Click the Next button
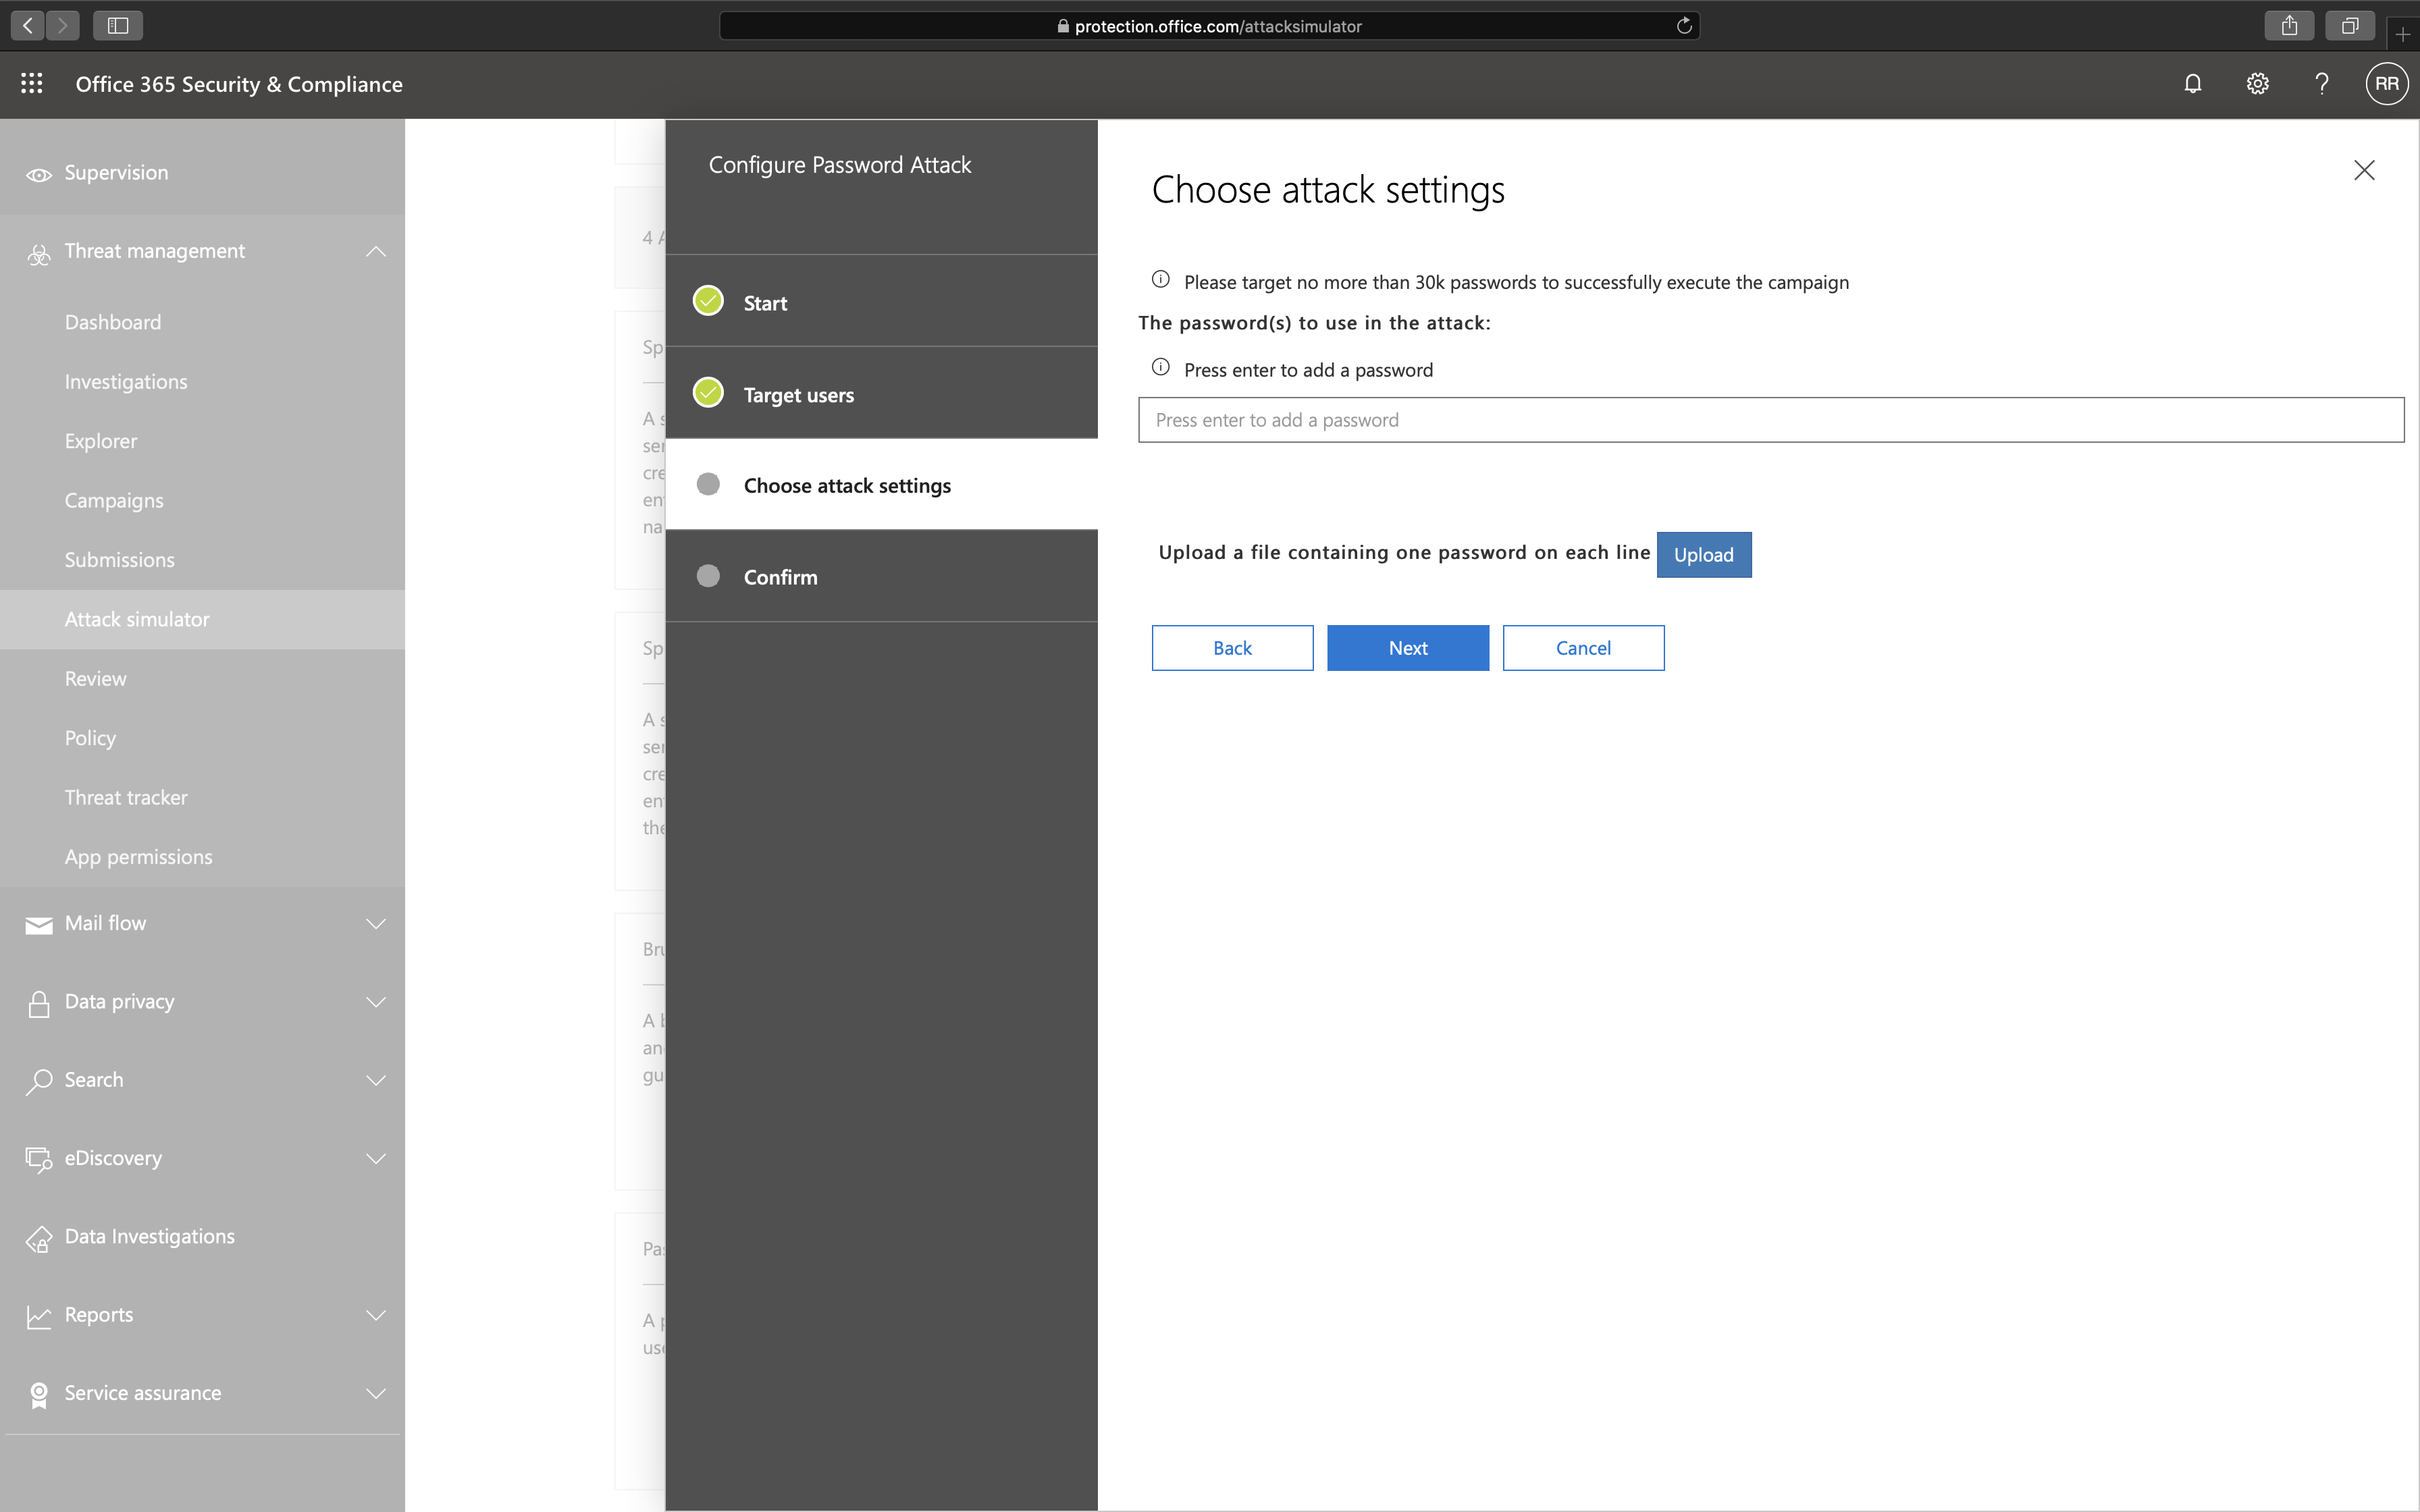Image resolution: width=2420 pixels, height=1512 pixels. pos(1407,648)
